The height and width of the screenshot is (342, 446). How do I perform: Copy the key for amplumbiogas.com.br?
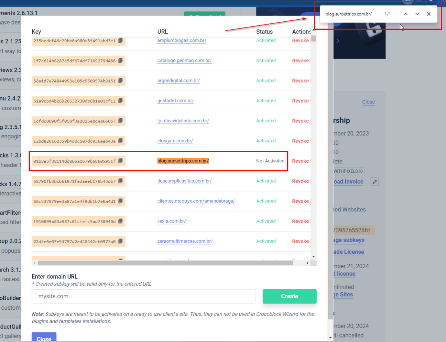coord(120,40)
